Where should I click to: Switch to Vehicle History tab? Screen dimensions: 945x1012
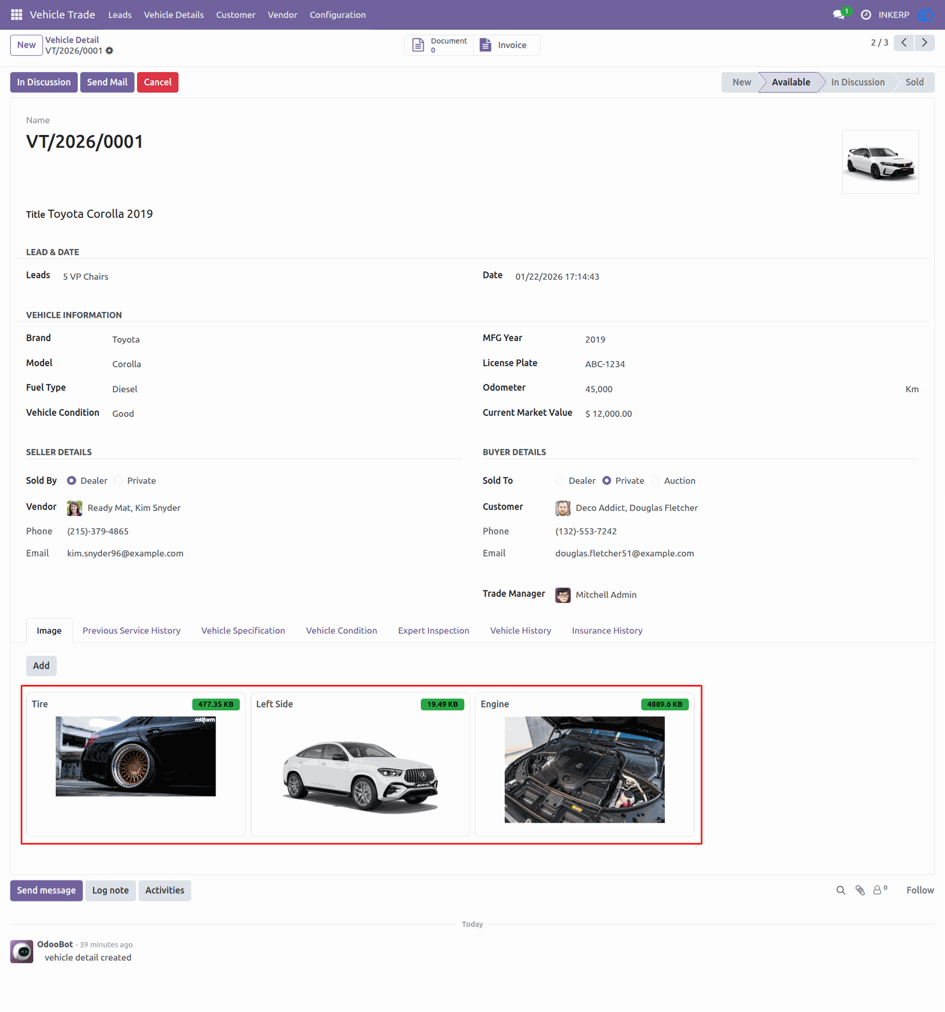point(520,630)
